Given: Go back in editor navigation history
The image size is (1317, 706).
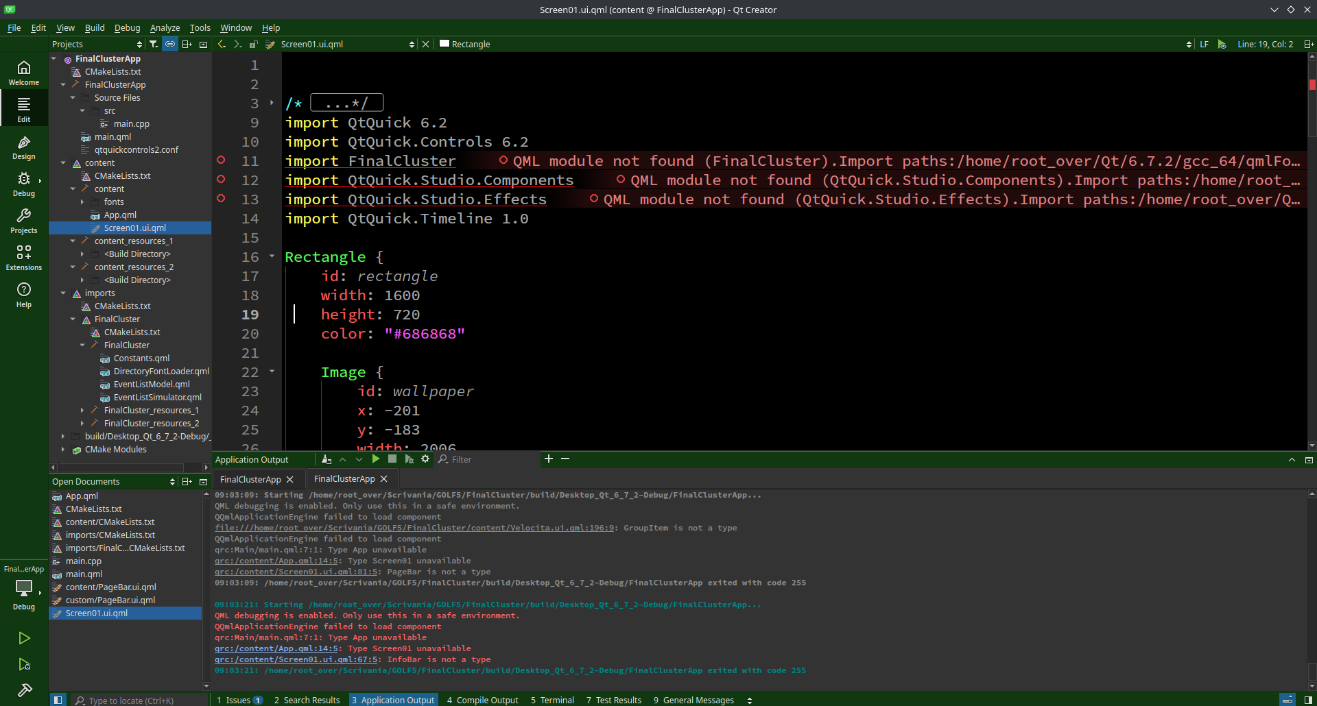Looking at the screenshot, I should pos(222,44).
